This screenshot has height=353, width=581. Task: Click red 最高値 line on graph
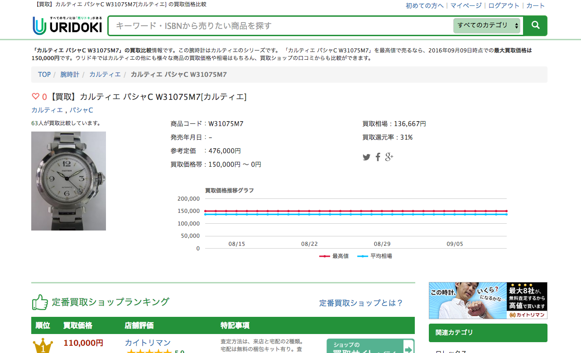355,211
